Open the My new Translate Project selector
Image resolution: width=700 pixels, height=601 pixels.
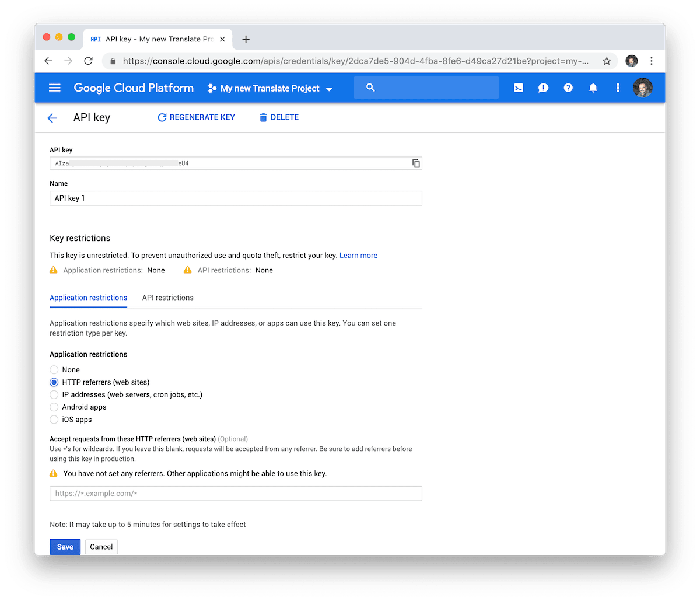pyautogui.click(x=270, y=88)
